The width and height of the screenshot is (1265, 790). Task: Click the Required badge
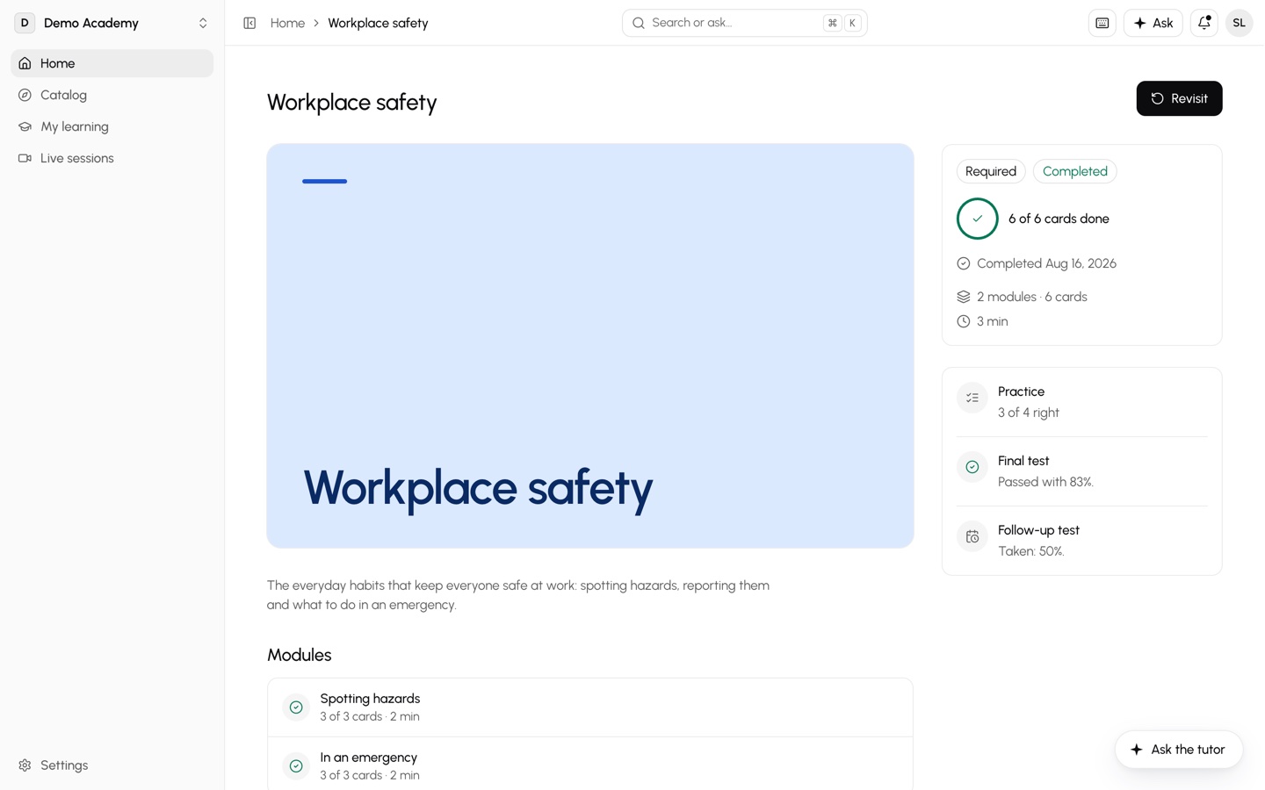click(x=991, y=171)
